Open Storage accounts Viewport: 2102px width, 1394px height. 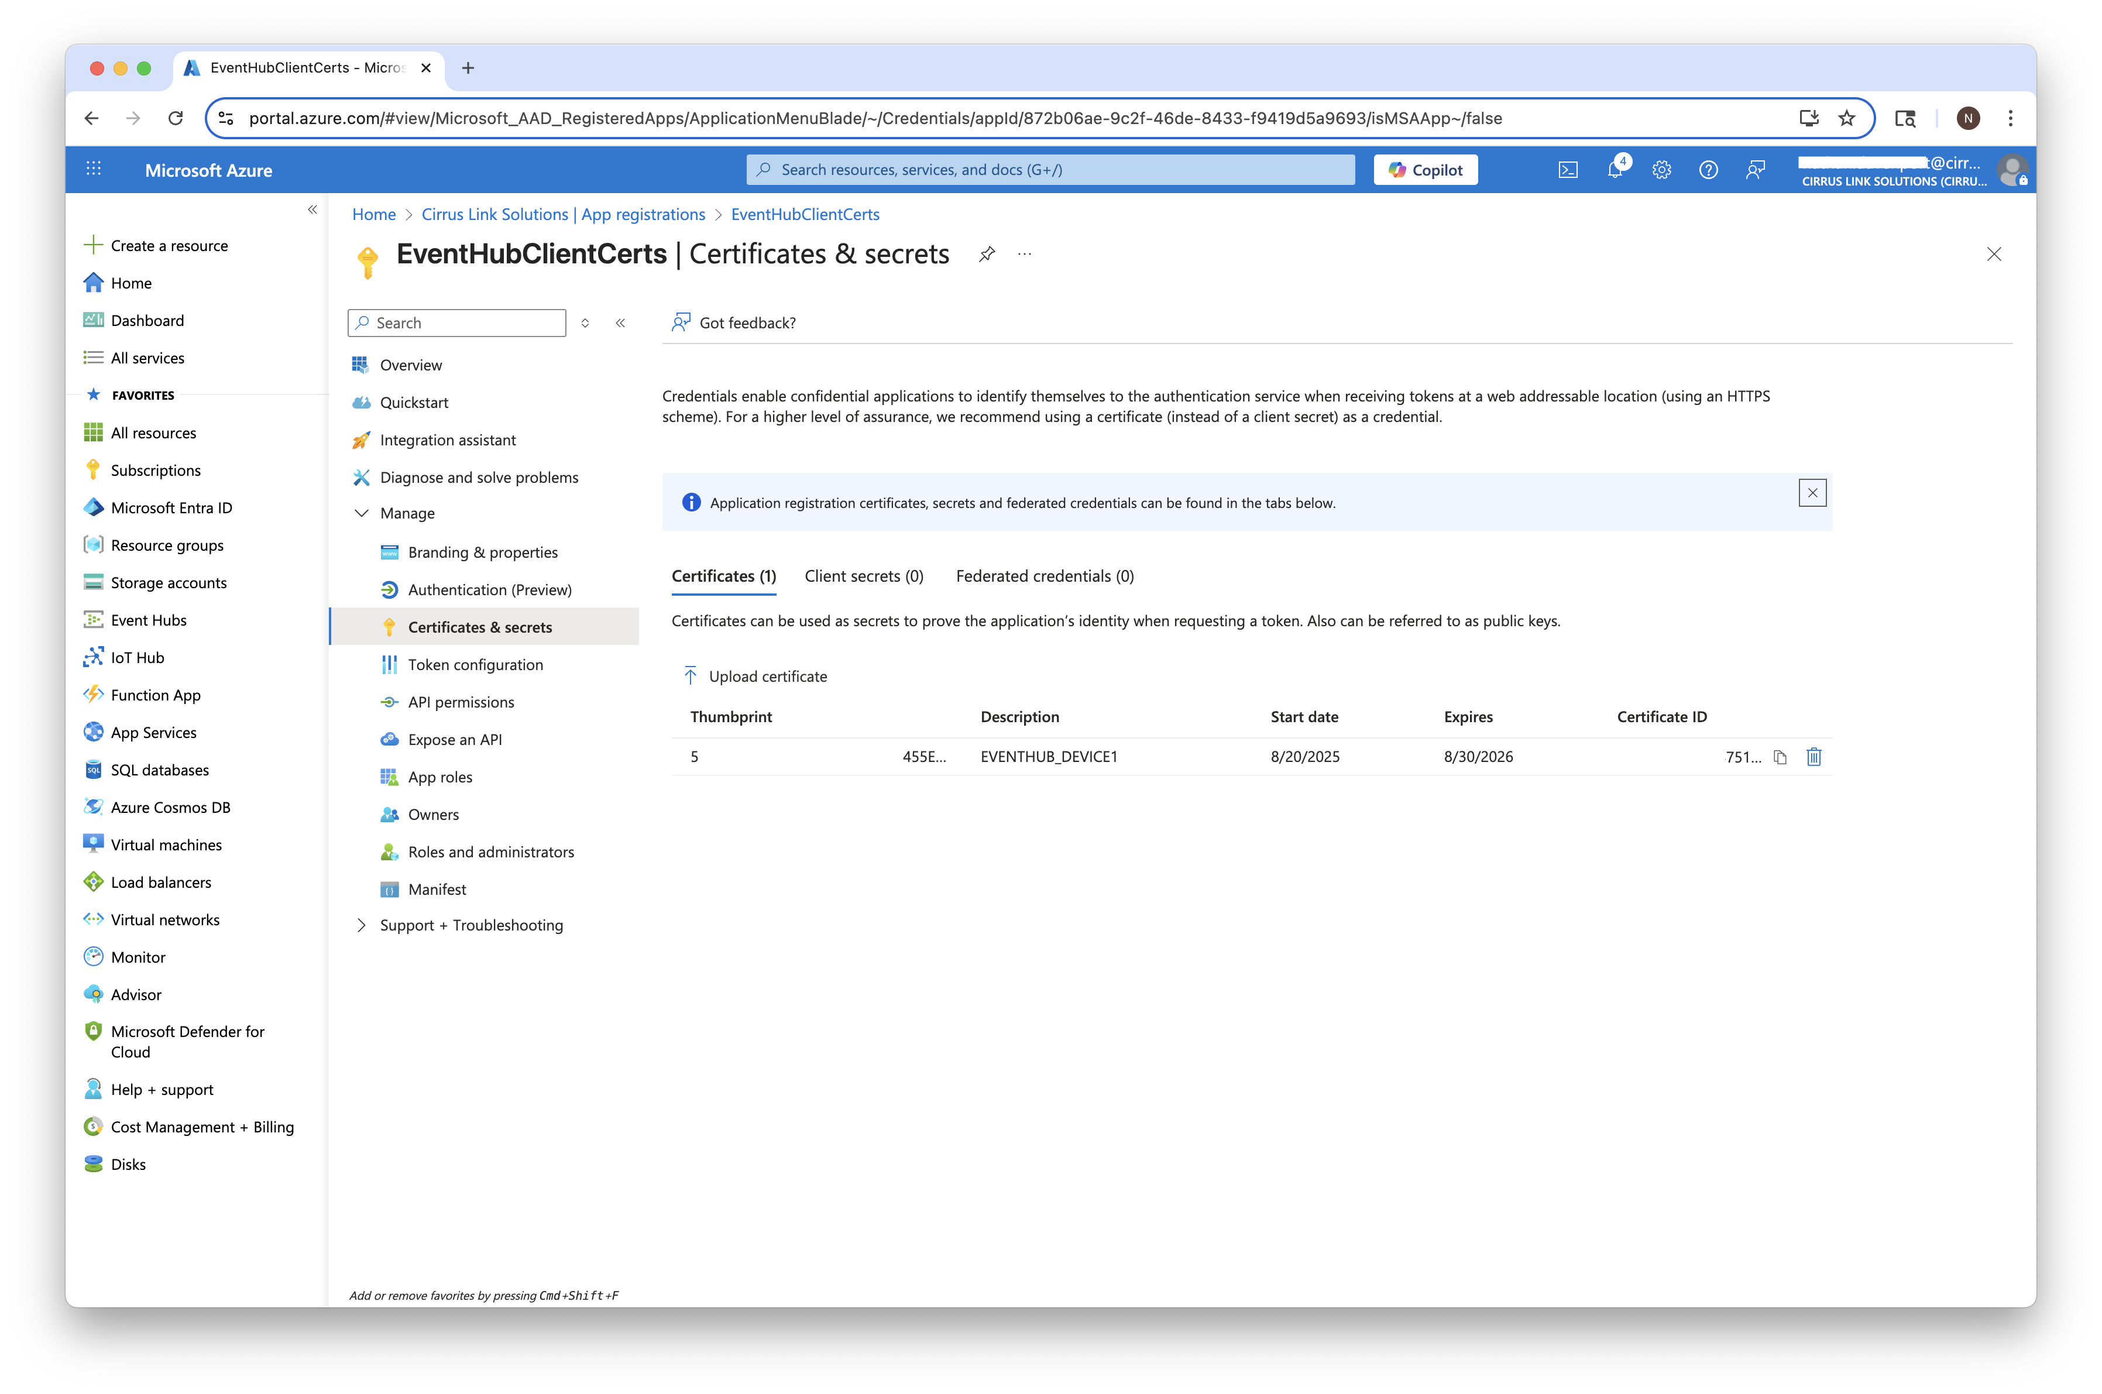click(x=168, y=582)
